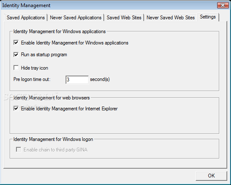Click the 'Pre logon time out:' label
231x185 pixels.
[x=32, y=79]
